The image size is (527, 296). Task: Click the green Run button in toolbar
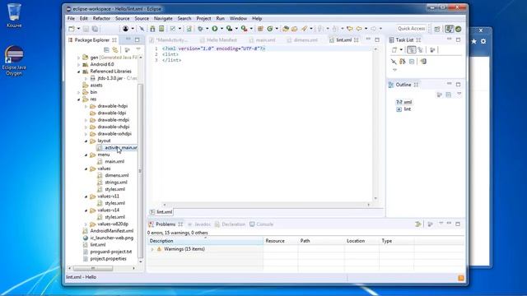214,29
